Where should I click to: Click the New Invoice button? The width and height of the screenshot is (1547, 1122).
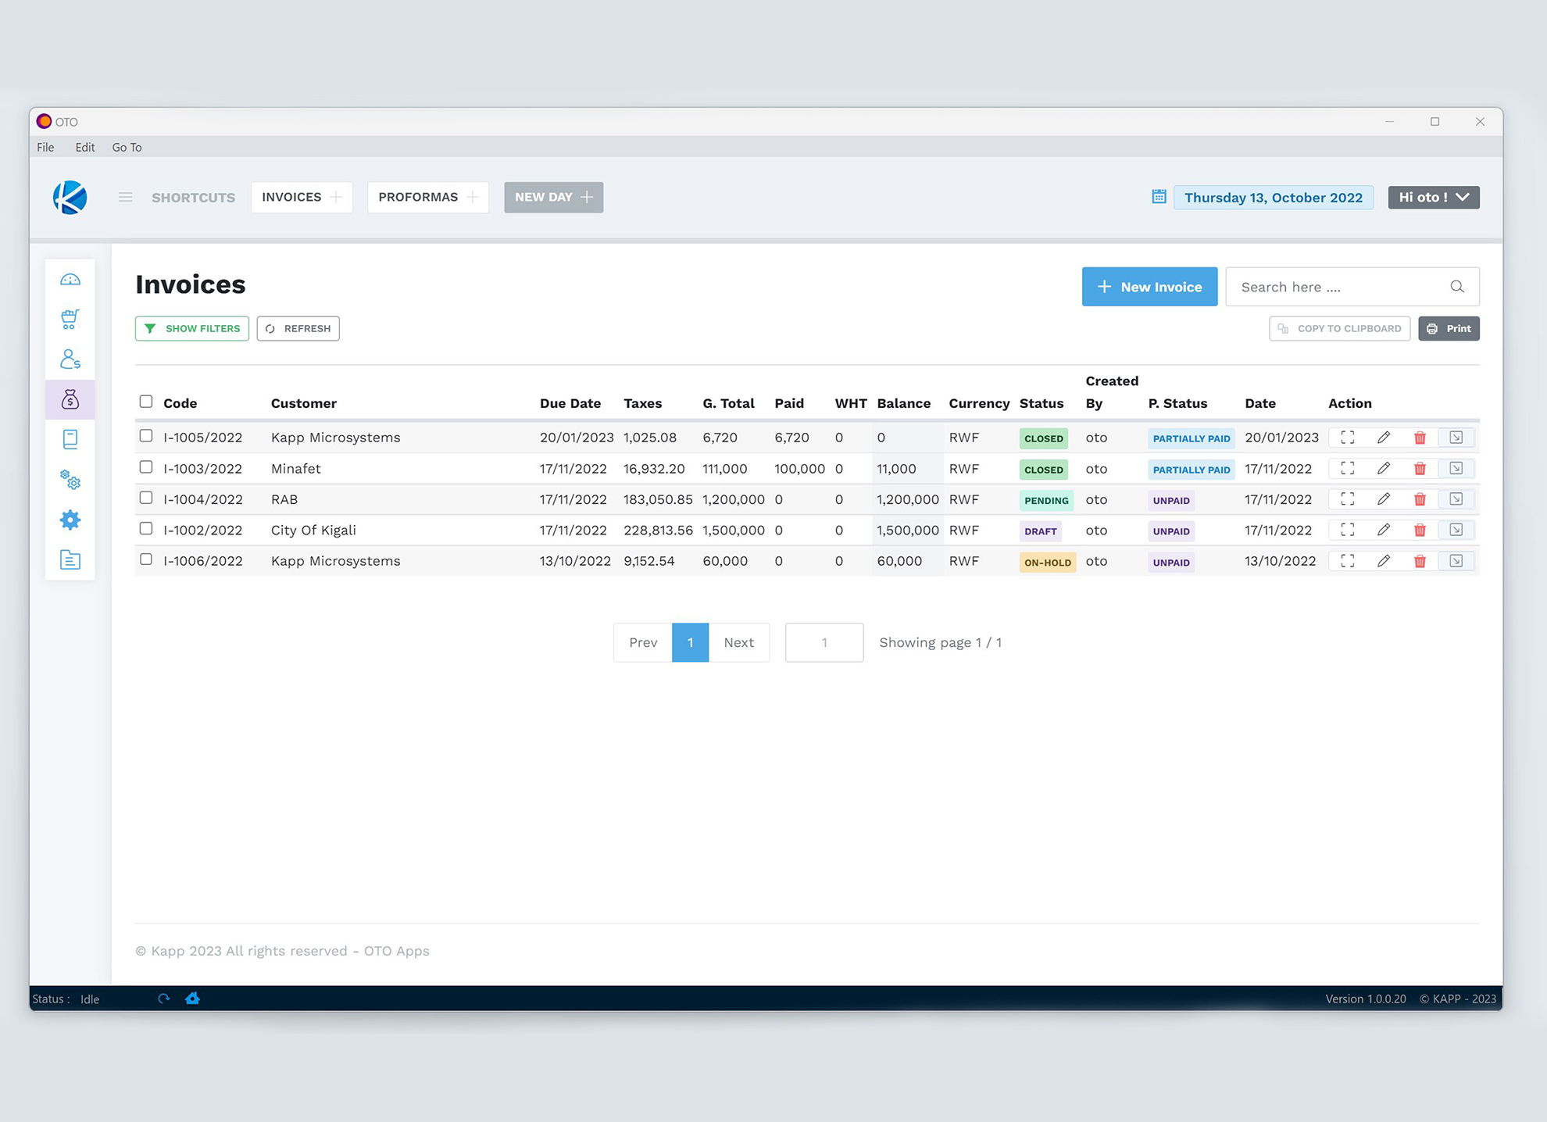click(x=1149, y=287)
